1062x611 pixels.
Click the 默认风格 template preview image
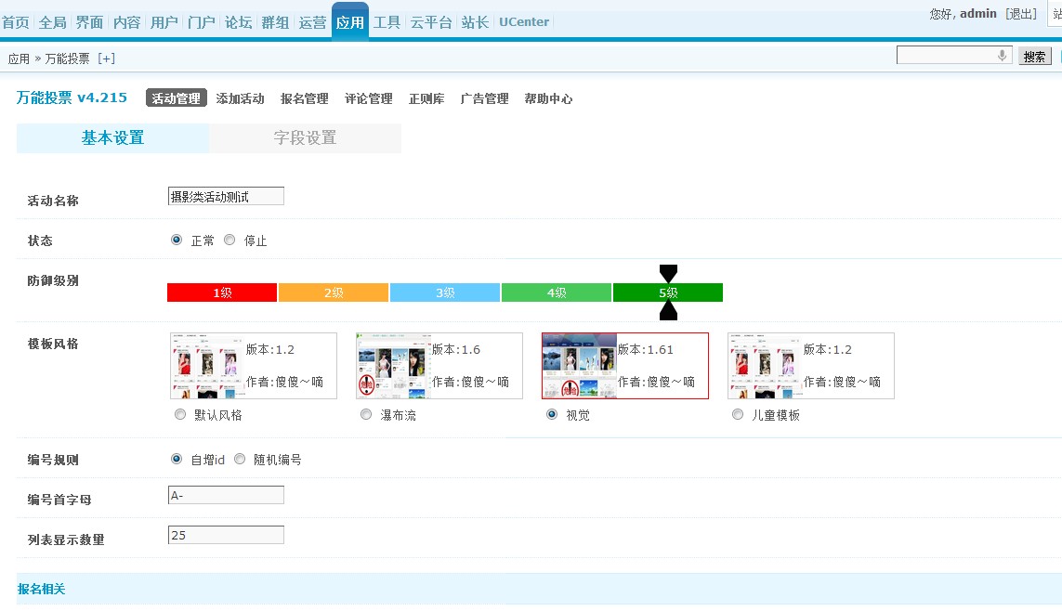(205, 365)
